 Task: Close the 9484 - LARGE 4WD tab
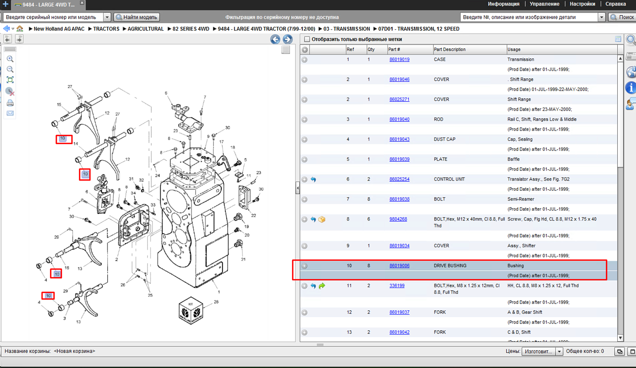tap(82, 3)
